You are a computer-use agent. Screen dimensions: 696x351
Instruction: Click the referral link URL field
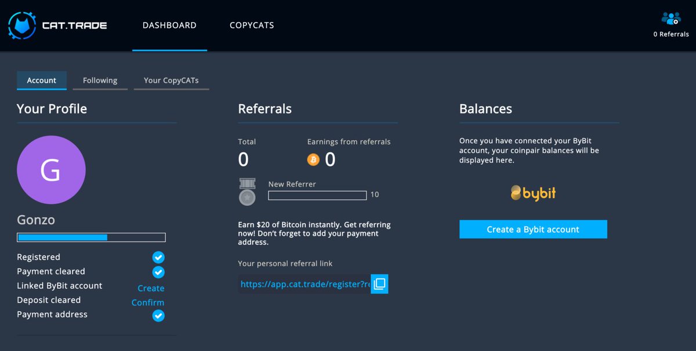[304, 284]
